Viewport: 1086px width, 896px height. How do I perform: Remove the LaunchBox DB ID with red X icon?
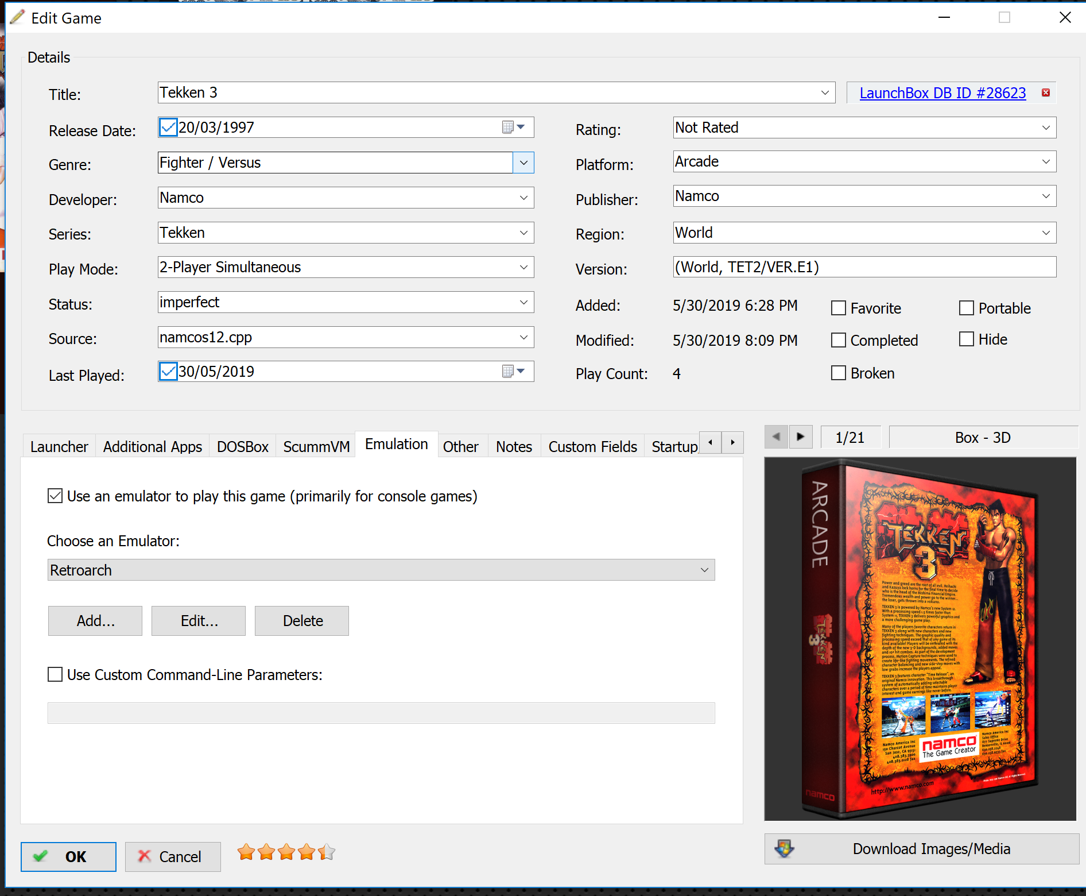[1045, 92]
